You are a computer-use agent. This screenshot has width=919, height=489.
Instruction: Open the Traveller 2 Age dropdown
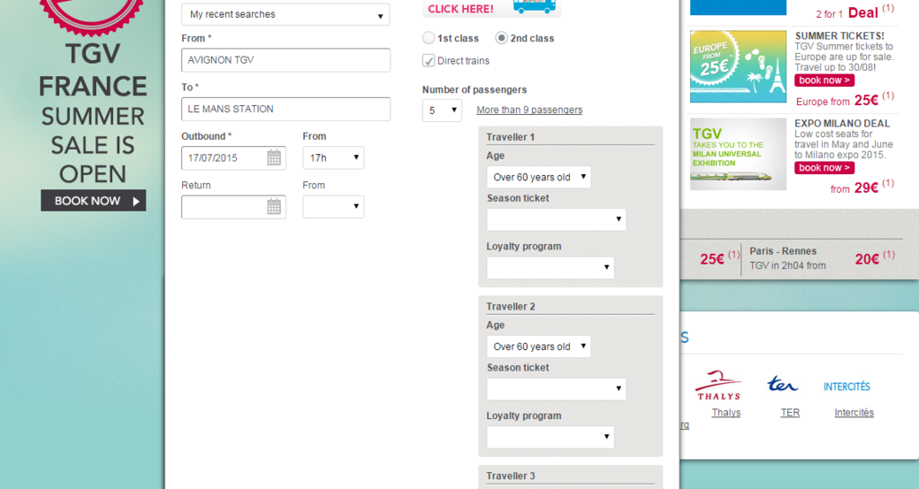point(538,346)
